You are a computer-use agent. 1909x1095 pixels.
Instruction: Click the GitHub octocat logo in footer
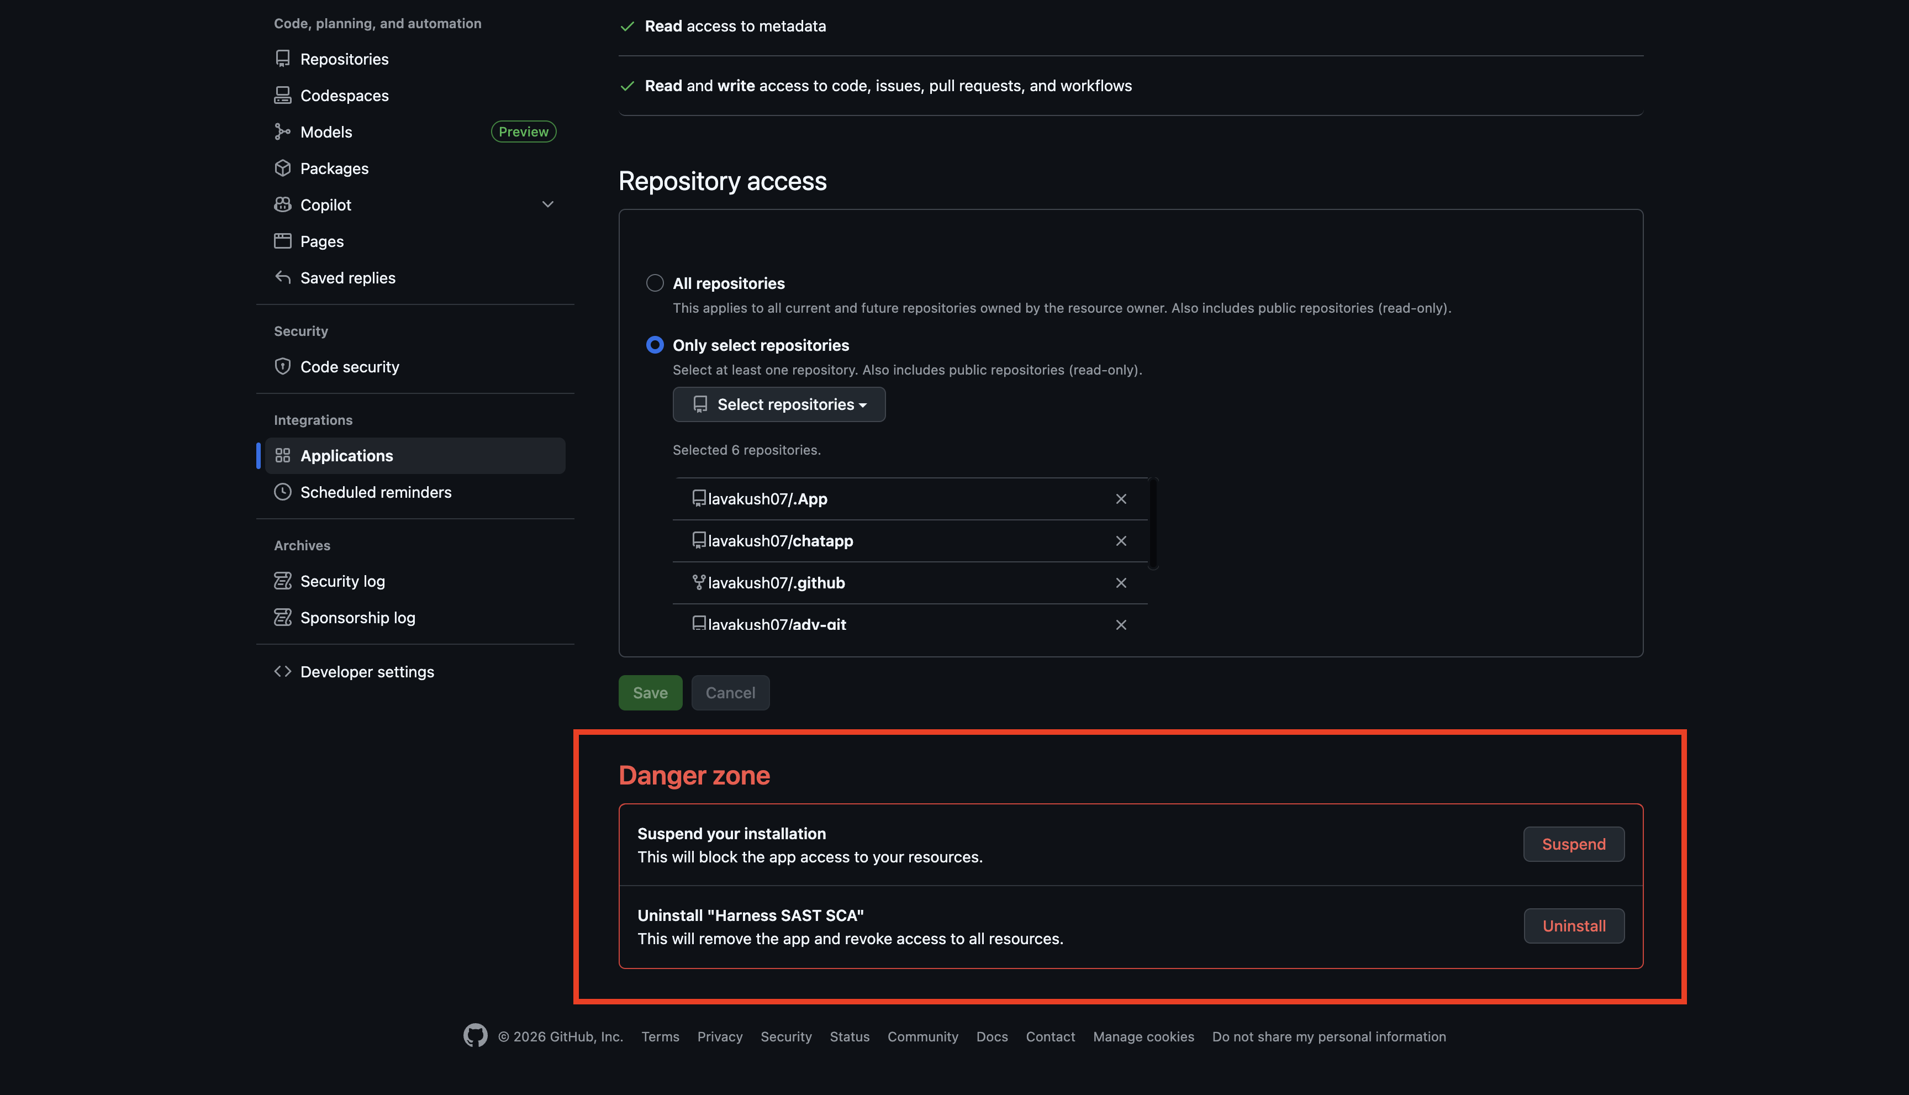point(475,1035)
